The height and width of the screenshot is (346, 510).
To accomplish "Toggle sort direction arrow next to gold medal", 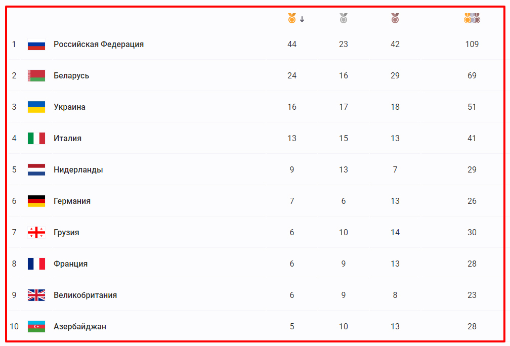I will 302,20.
